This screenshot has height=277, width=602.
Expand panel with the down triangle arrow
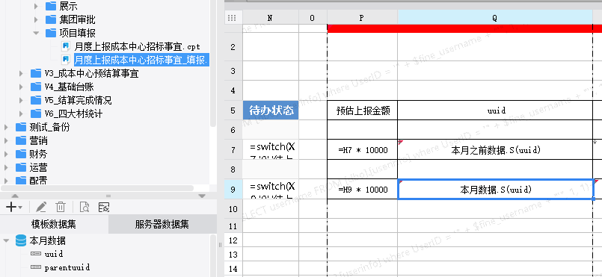tap(202, 196)
